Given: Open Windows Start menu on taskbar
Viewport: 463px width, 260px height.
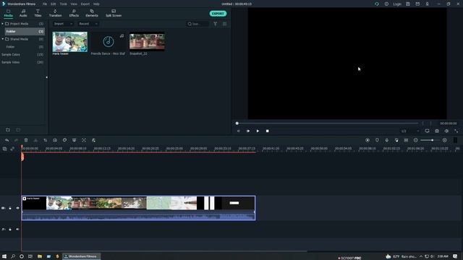Looking at the screenshot, I should click(x=4, y=256).
